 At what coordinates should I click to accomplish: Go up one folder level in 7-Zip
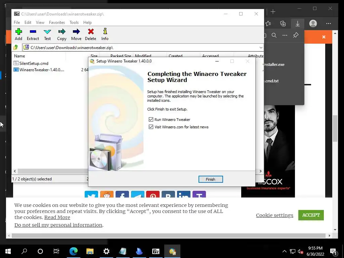point(16,47)
